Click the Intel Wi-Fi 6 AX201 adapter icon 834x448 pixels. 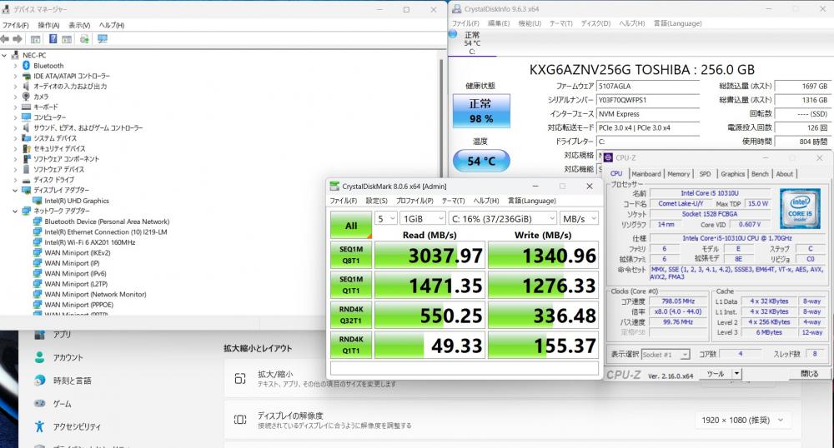click(x=38, y=242)
